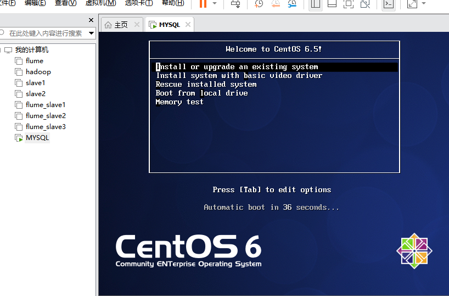Click the home icon on 主页 tab
This screenshot has width=449, height=296.
click(108, 25)
